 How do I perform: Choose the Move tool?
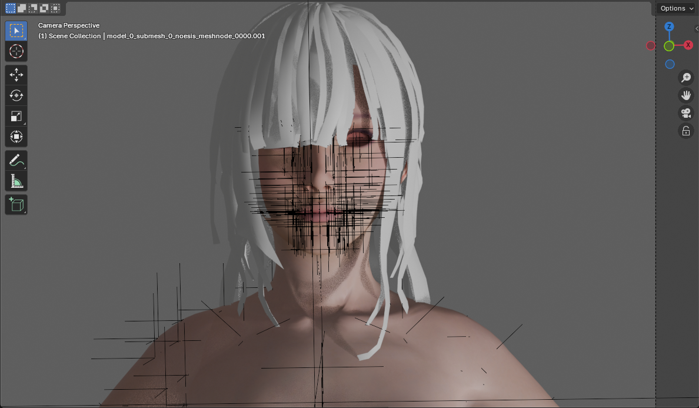coord(16,75)
